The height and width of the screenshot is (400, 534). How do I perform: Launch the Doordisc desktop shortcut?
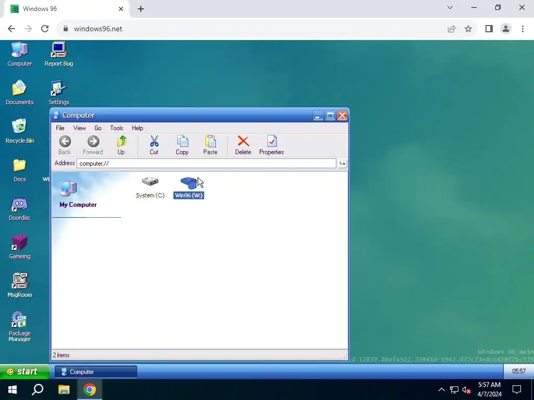click(x=20, y=208)
